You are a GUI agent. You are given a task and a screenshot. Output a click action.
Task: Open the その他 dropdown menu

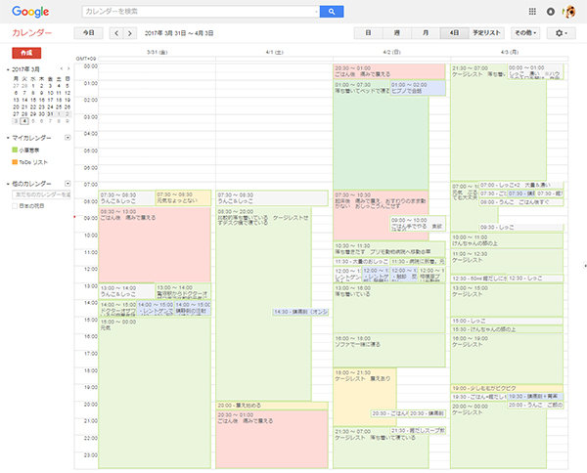click(525, 33)
